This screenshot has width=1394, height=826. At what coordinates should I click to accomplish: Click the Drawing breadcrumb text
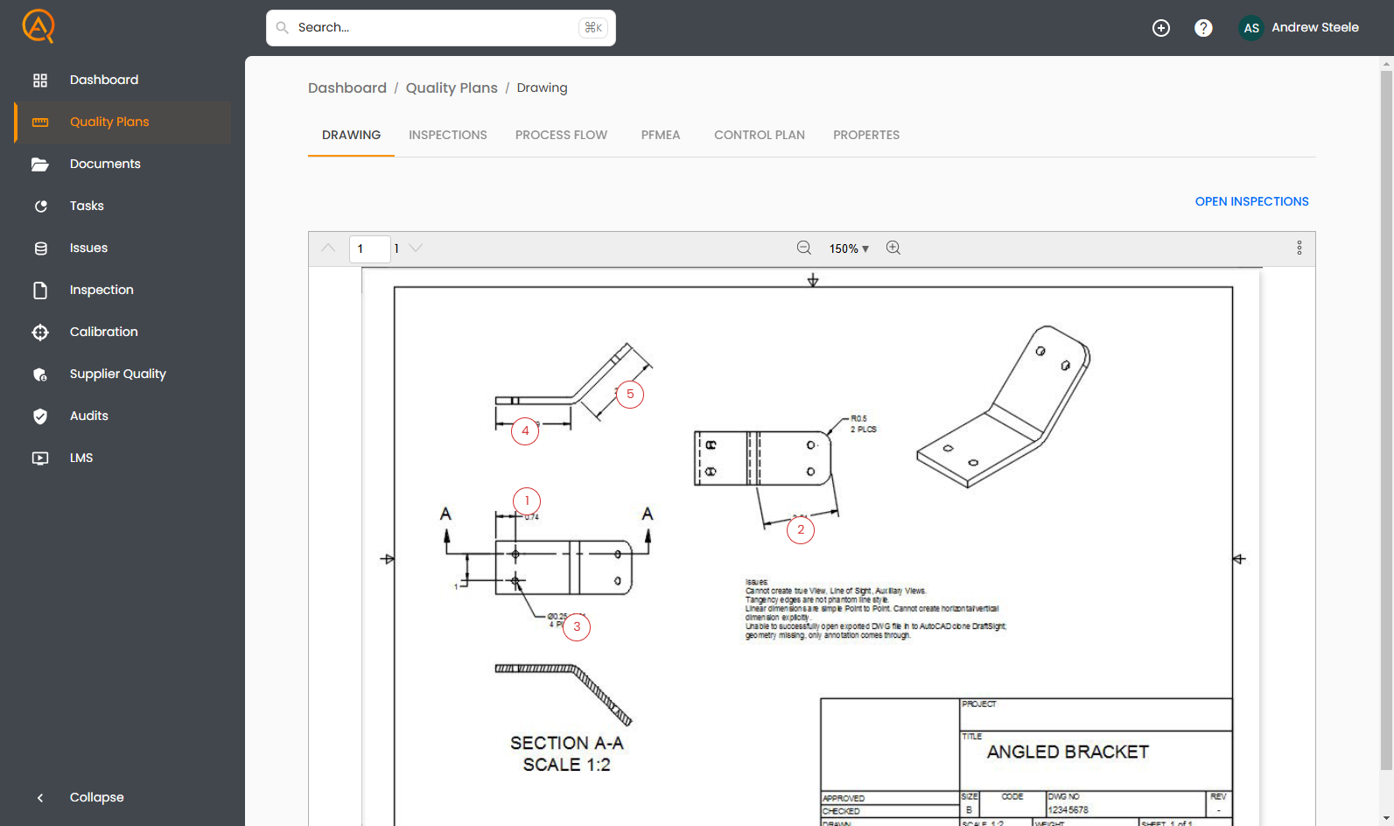coord(543,87)
